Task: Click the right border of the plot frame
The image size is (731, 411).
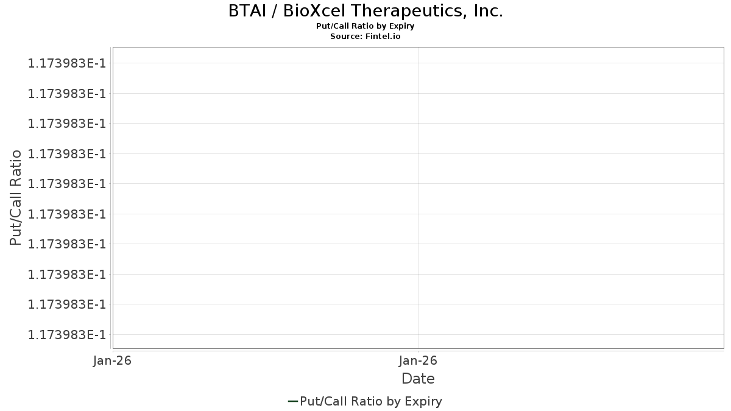Action: pyautogui.click(x=723, y=198)
